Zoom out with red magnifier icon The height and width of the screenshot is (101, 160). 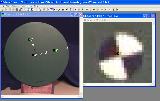click(102, 20)
